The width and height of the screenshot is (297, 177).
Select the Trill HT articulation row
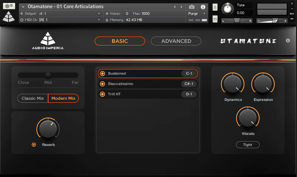pyautogui.click(x=148, y=94)
